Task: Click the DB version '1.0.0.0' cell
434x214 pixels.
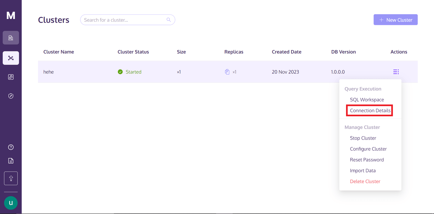Action: click(x=338, y=72)
